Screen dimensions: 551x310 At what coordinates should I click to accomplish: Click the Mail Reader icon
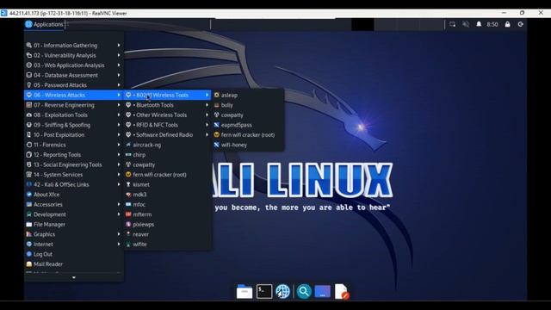[29, 264]
